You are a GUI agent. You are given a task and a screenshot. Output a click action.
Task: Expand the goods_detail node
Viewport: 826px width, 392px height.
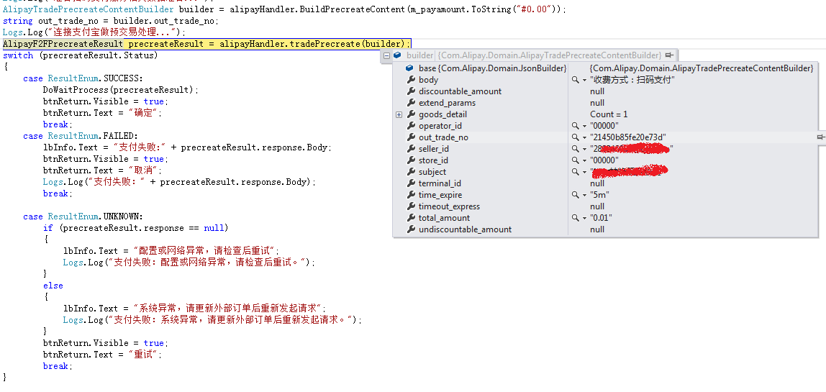[399, 114]
